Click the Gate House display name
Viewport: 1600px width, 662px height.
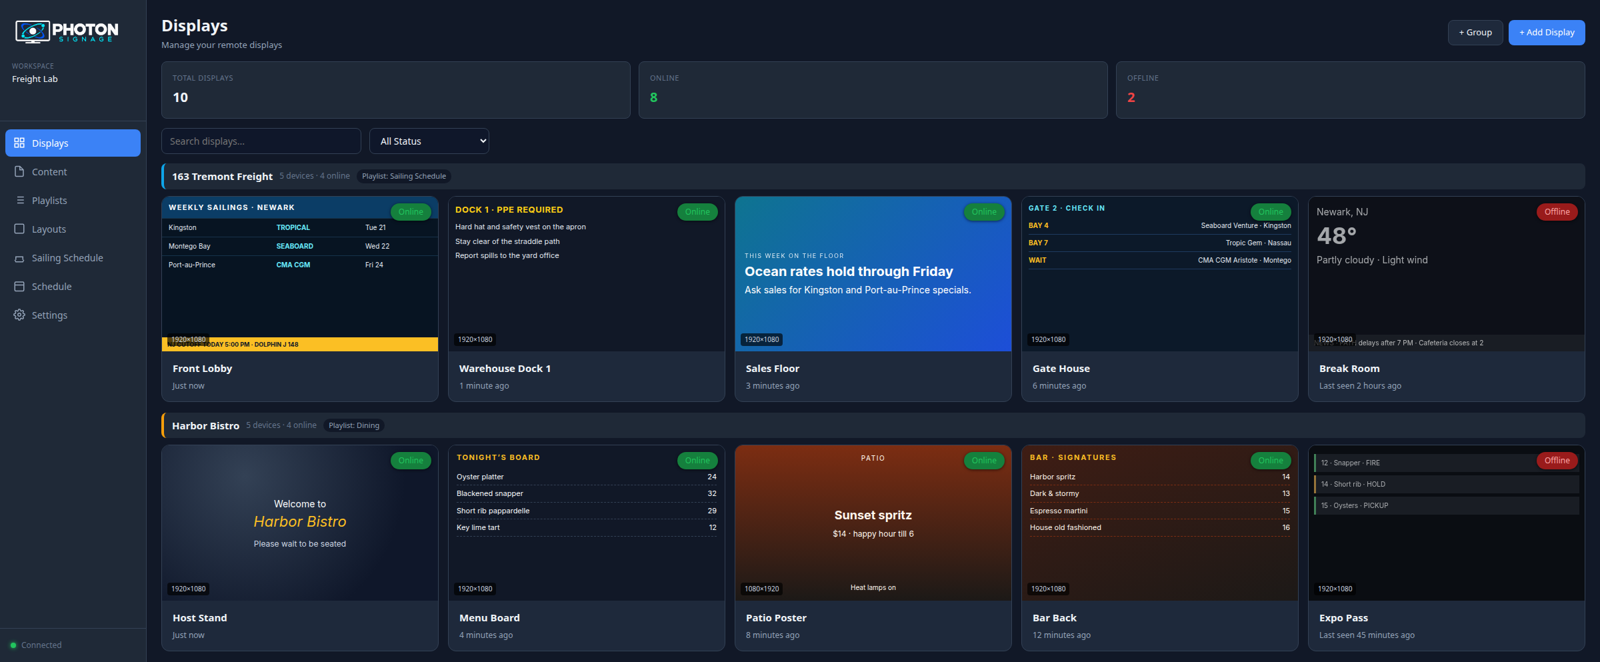tap(1061, 369)
